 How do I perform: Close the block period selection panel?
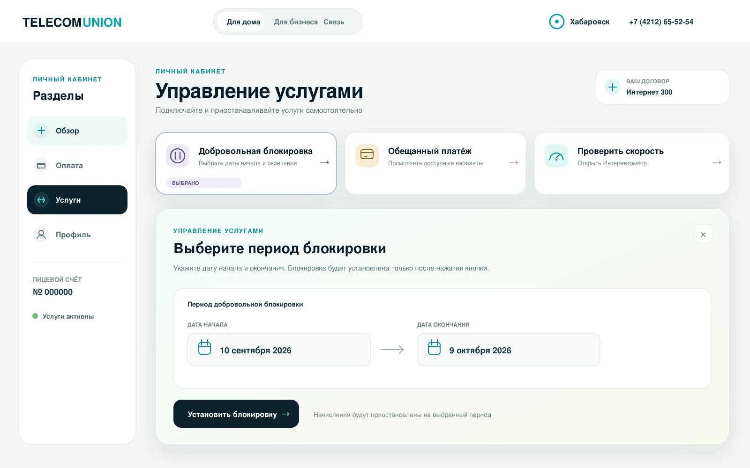pyautogui.click(x=703, y=234)
